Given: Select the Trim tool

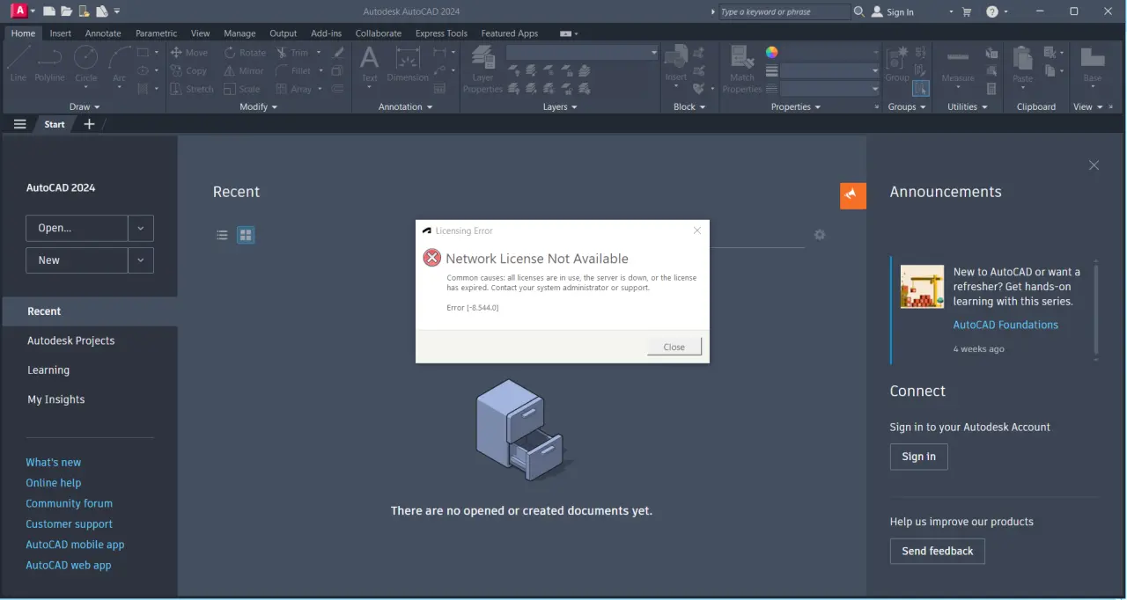Looking at the screenshot, I should point(292,53).
